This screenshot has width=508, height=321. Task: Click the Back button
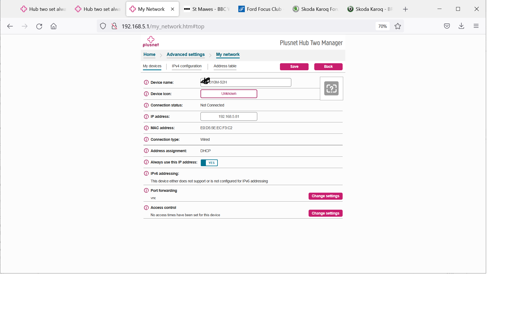tap(328, 66)
